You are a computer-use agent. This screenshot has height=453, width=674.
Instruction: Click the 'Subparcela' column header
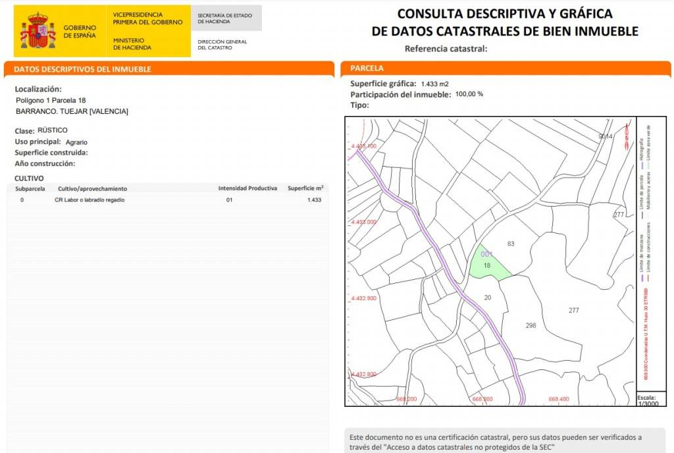pyautogui.click(x=30, y=189)
